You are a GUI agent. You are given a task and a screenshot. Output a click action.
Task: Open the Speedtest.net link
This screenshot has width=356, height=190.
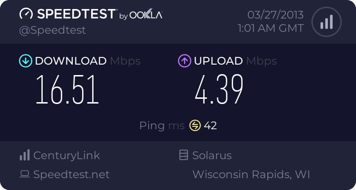tap(71, 175)
